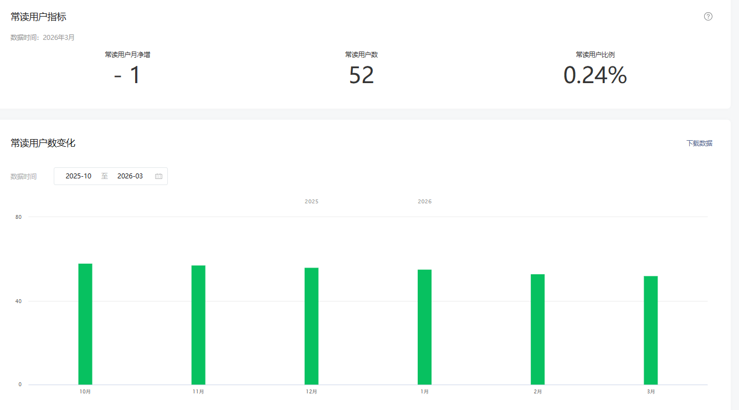Viewport: 739px width, 410px height.
Task: Click the 2025 year label above chart
Action: [311, 202]
